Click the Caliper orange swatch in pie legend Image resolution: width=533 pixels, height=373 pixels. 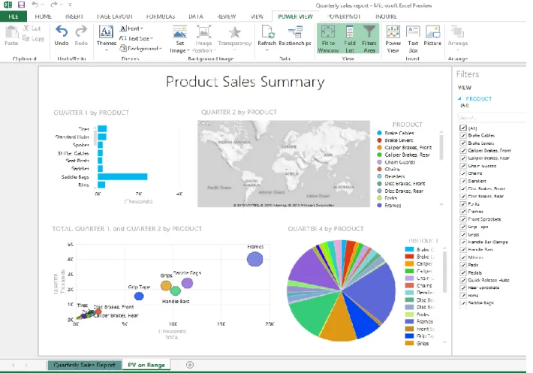409,263
